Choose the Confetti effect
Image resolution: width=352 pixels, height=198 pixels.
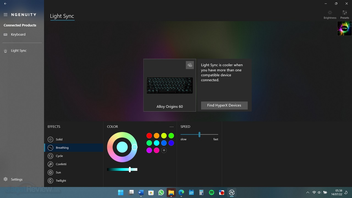(61, 164)
